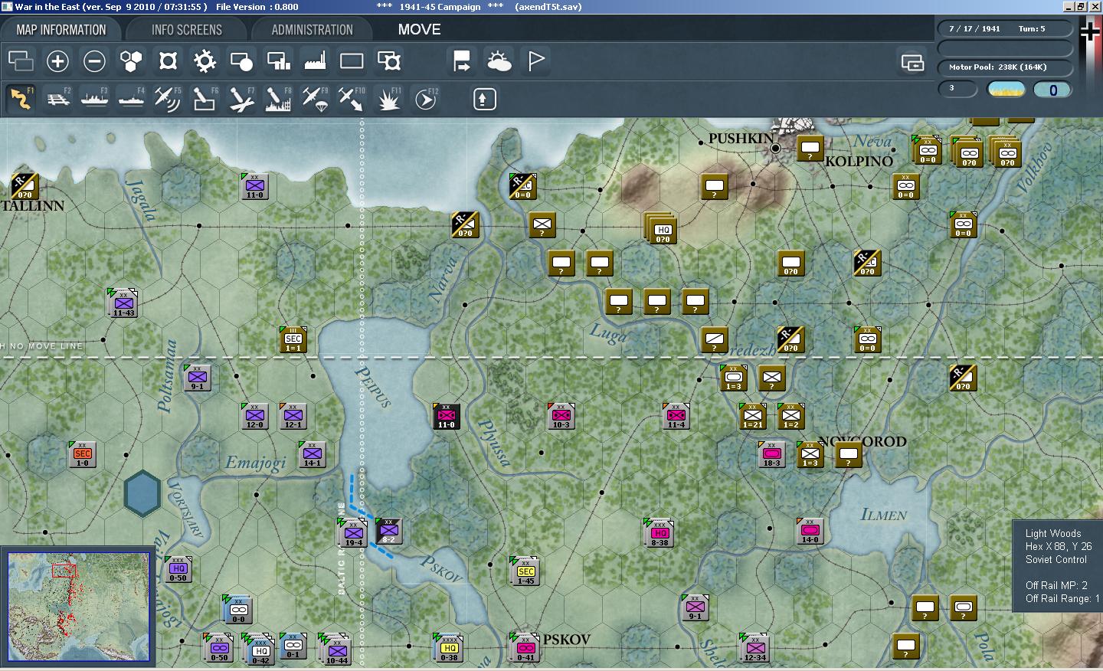Image resolution: width=1103 pixels, height=671 pixels.
Task: Click the NOVGOROD city label
Action: (x=862, y=441)
